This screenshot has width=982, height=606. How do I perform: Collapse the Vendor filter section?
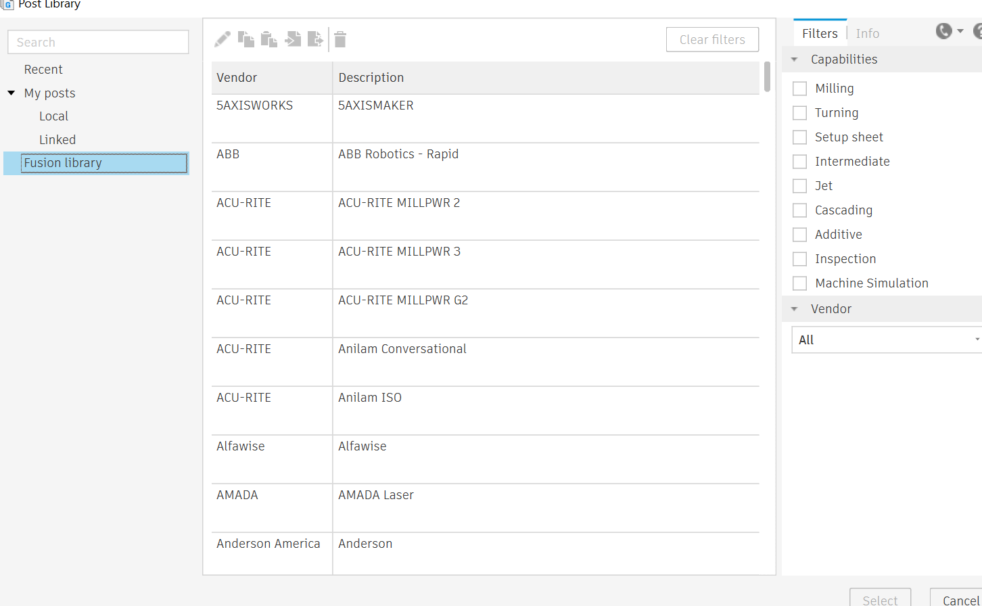(x=795, y=309)
